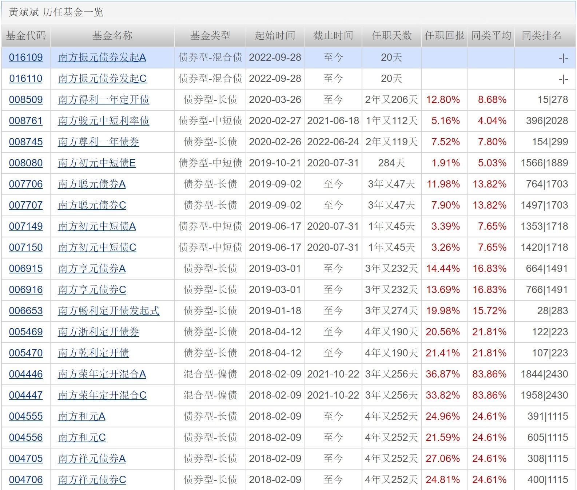577x490 pixels.
Task: Select ranking cell 28|283
Action: coord(553,311)
